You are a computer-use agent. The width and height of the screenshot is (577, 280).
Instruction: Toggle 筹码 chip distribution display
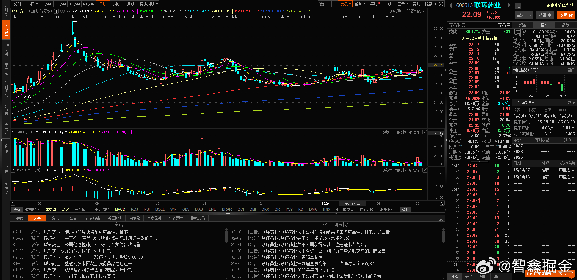(375, 4)
